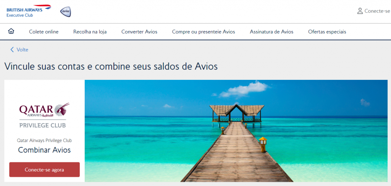Click the red Conecte-se agora button
Viewport: 391px width, 186px height.
(44, 170)
